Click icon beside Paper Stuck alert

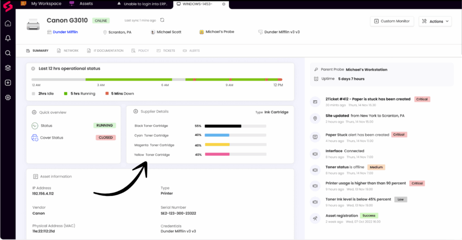point(315,137)
